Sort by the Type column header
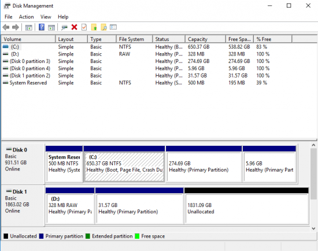 102,39
